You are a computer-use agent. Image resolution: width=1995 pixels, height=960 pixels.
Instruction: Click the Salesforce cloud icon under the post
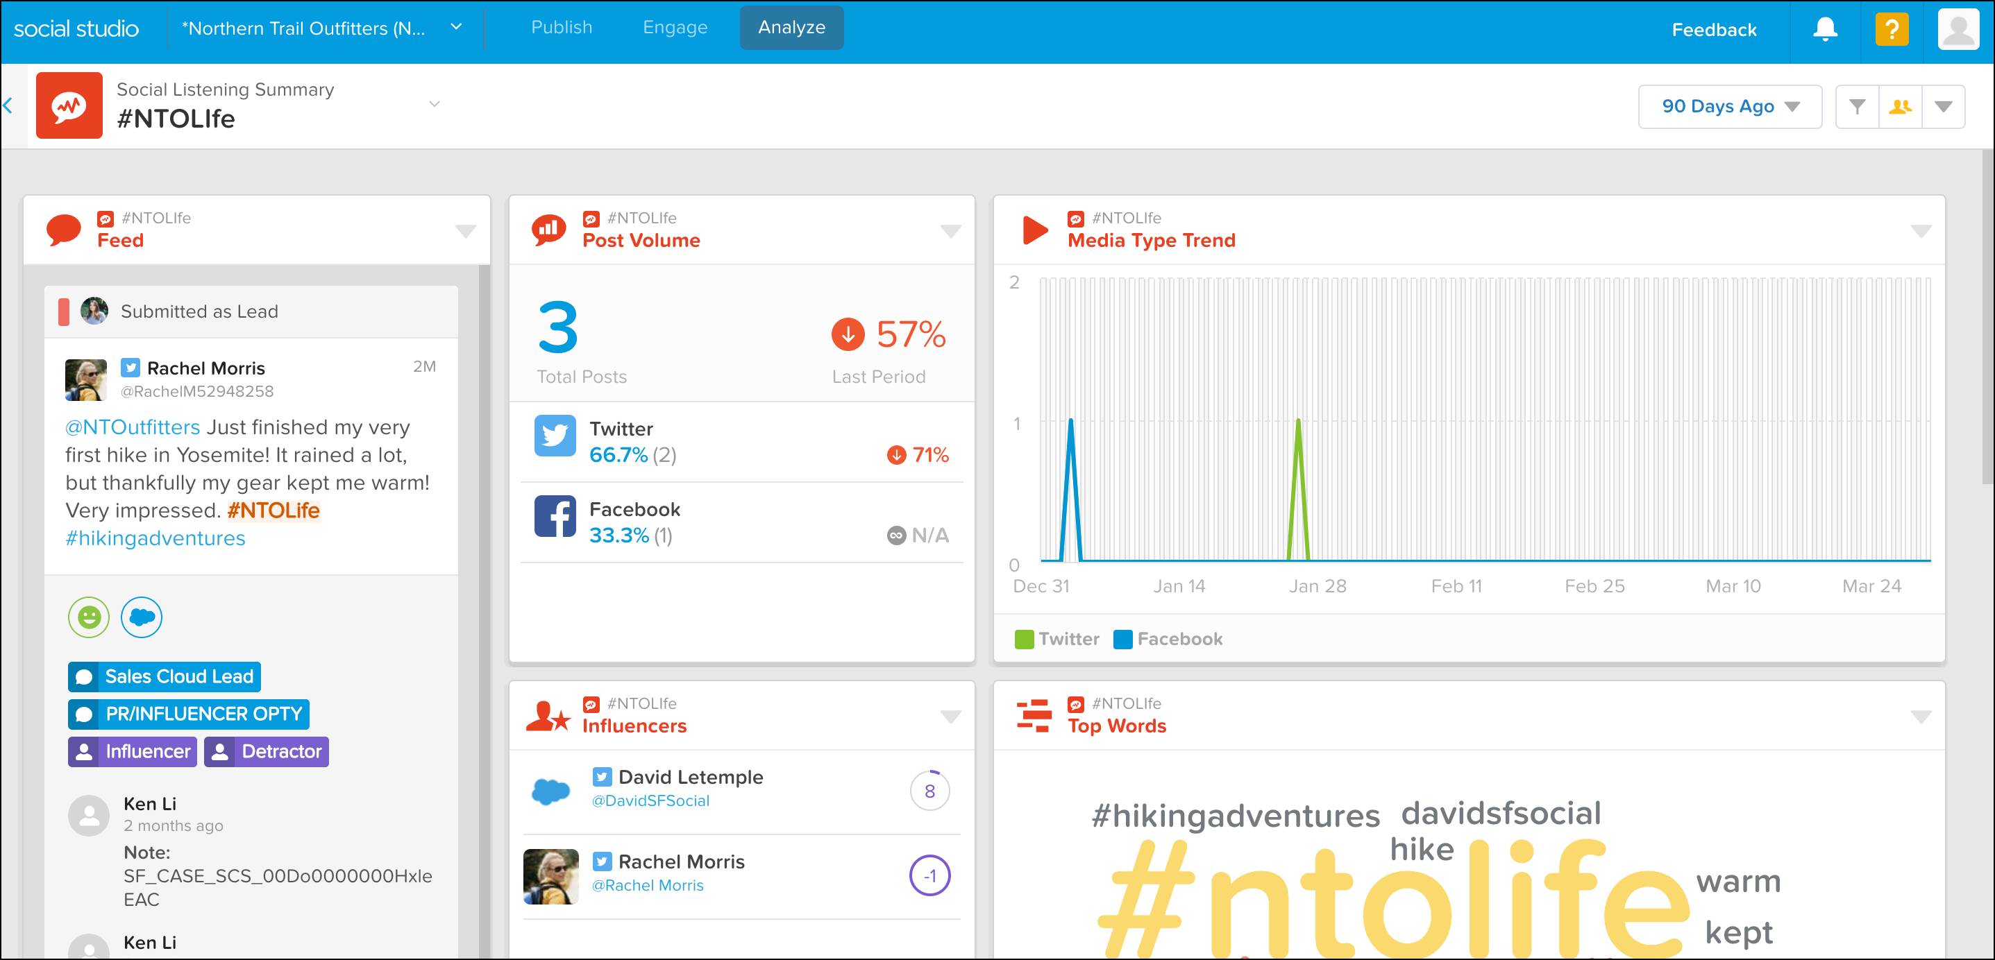coord(142,617)
